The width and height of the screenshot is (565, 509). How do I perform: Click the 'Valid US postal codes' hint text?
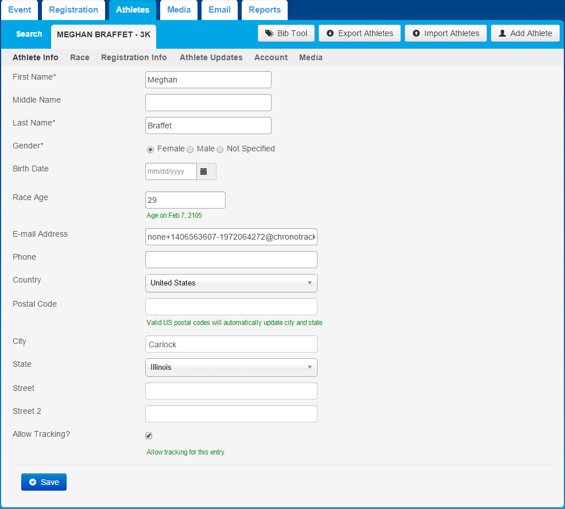(x=234, y=323)
